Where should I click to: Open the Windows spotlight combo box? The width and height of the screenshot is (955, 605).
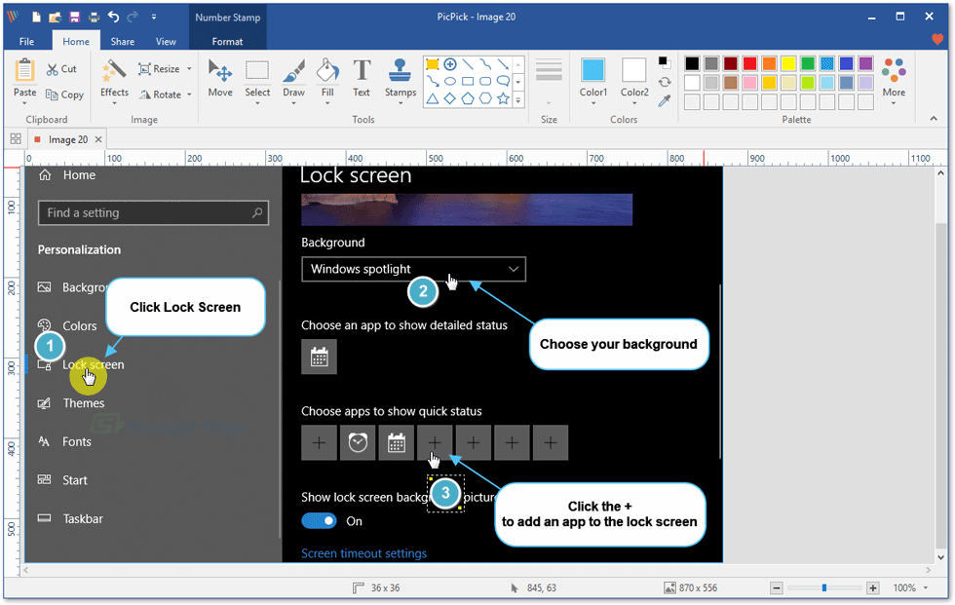coord(413,269)
